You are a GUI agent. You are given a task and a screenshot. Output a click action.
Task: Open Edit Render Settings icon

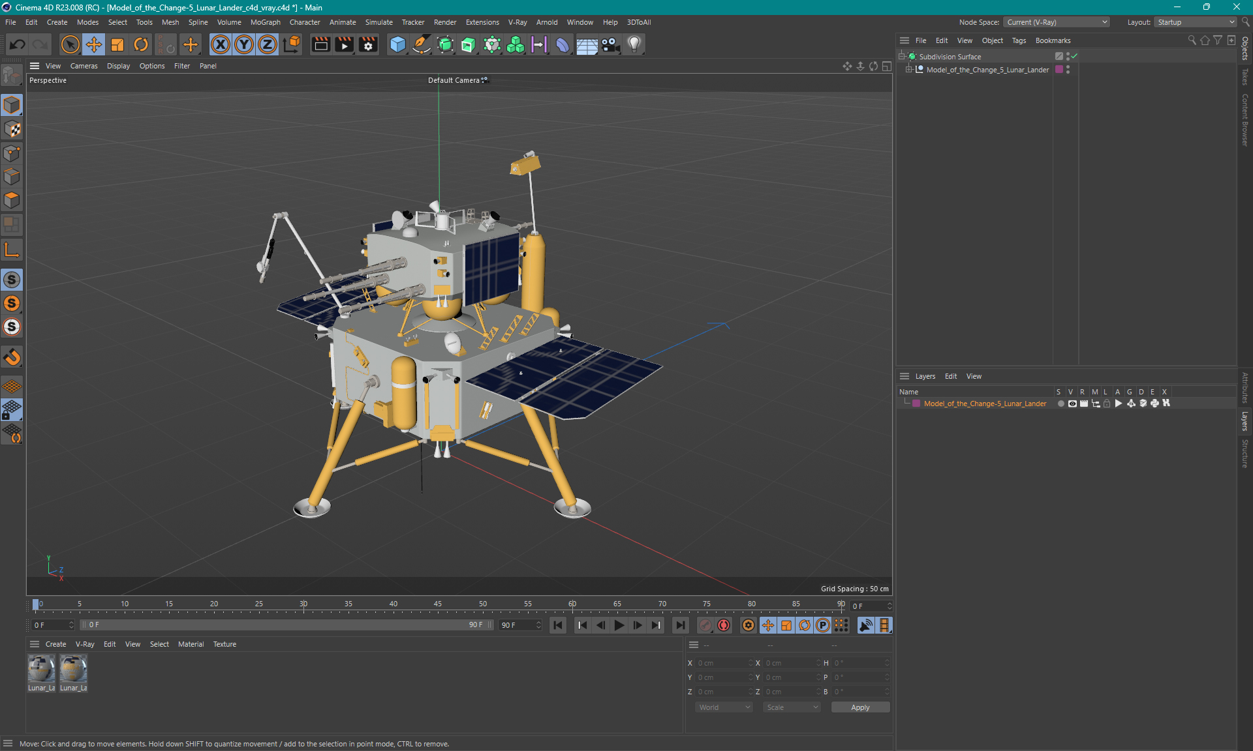coord(368,44)
